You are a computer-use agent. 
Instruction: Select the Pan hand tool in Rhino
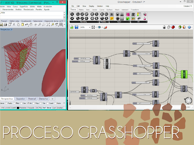click(x=31, y=24)
